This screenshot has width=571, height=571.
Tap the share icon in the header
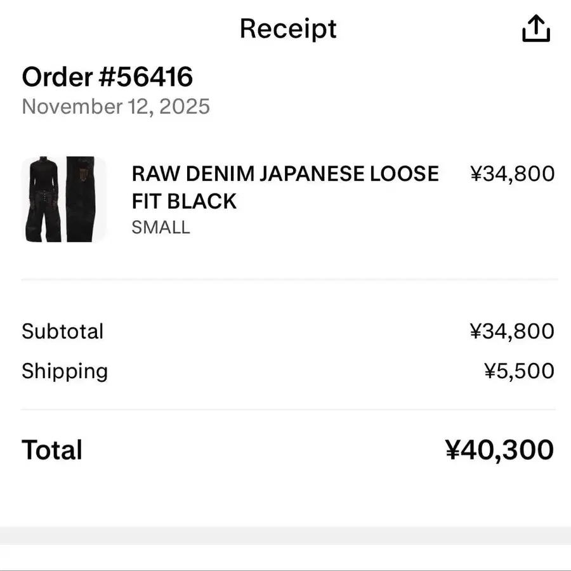tap(535, 29)
